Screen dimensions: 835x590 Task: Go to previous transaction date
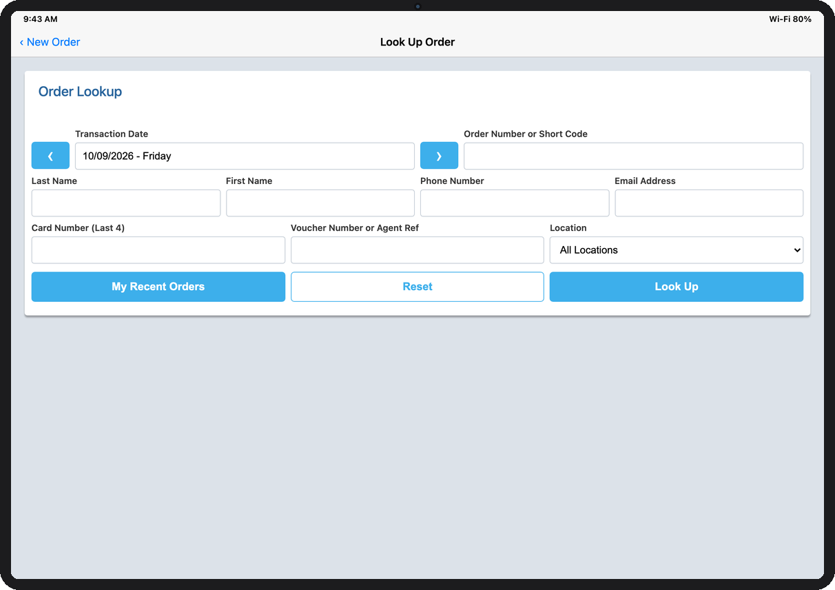[50, 156]
